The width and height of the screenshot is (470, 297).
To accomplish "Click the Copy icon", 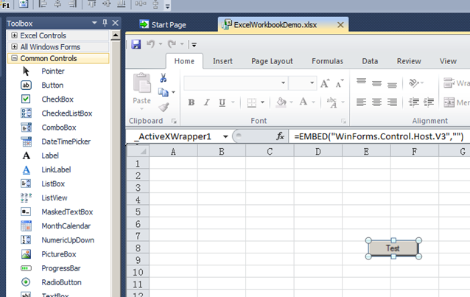I will (x=164, y=92).
